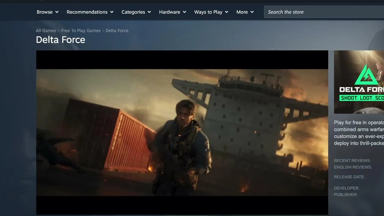Focus the Search the store field
Image resolution: width=384 pixels, height=216 pixels.
324,12
